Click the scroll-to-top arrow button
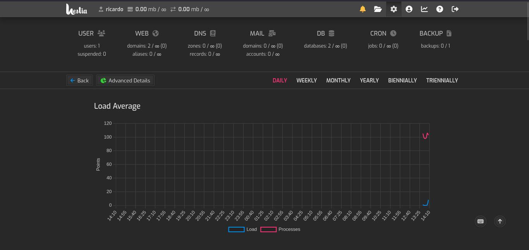529x250 pixels. (500, 221)
